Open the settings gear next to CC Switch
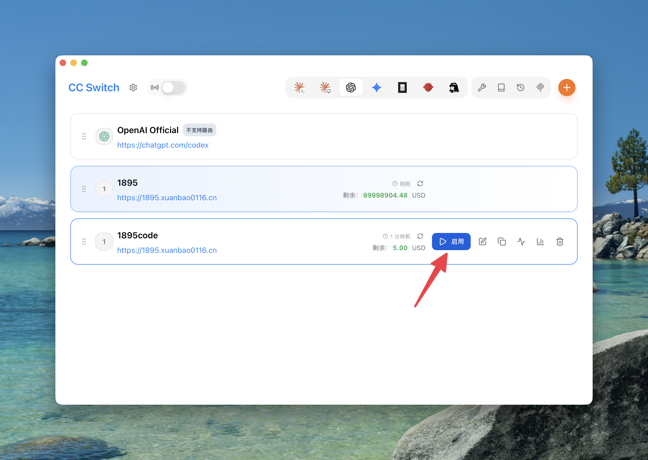Image resolution: width=648 pixels, height=460 pixels. coord(133,87)
